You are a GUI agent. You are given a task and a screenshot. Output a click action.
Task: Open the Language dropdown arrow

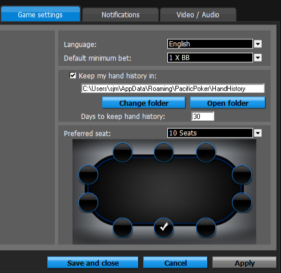tap(258, 44)
